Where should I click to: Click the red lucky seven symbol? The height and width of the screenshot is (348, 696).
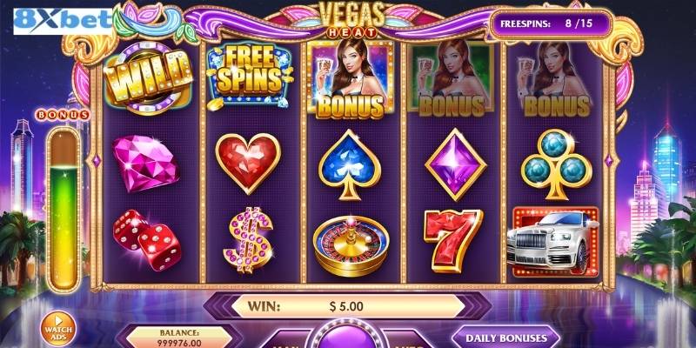pyautogui.click(x=452, y=240)
